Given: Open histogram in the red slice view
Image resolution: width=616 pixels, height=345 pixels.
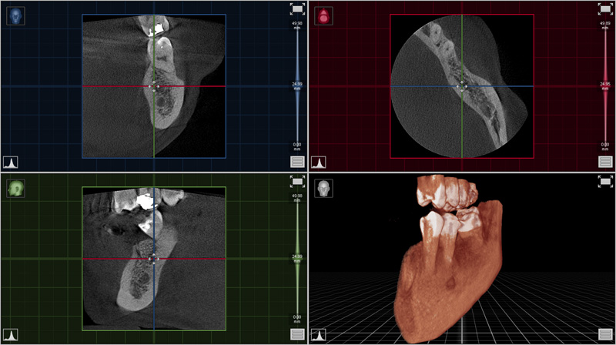Looking at the screenshot, I should (x=320, y=162).
